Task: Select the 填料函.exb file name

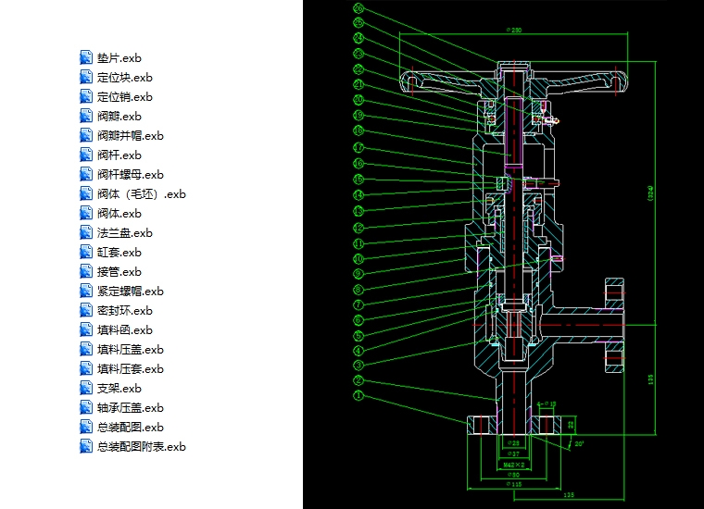Action: point(124,330)
